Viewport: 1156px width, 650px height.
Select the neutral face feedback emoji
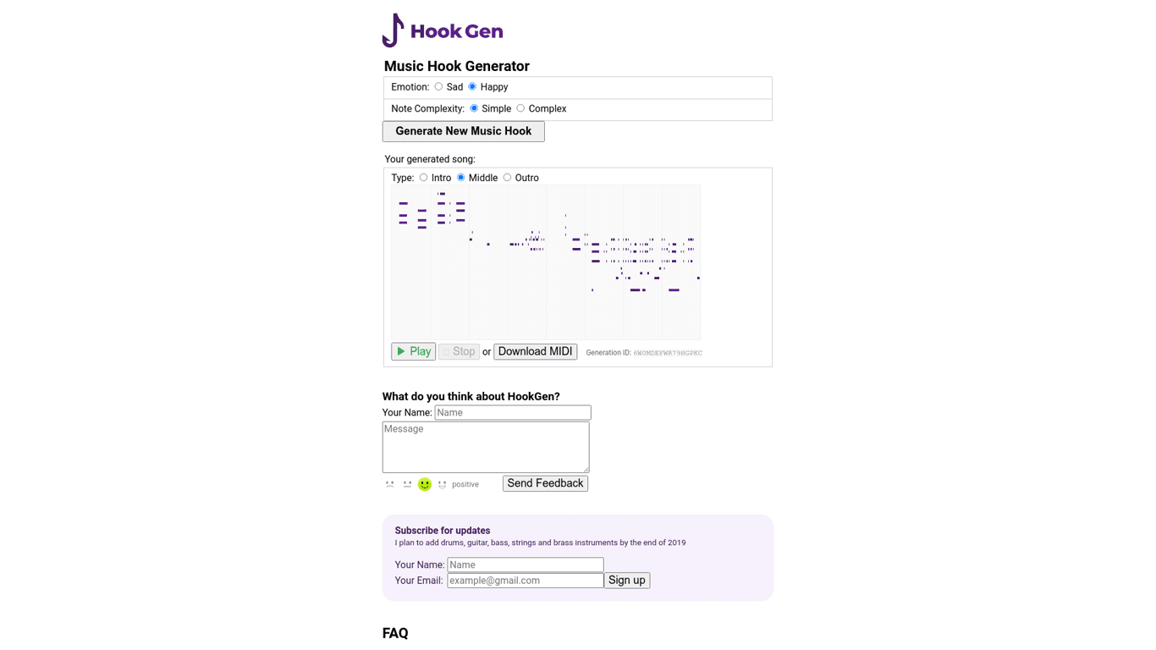(407, 484)
